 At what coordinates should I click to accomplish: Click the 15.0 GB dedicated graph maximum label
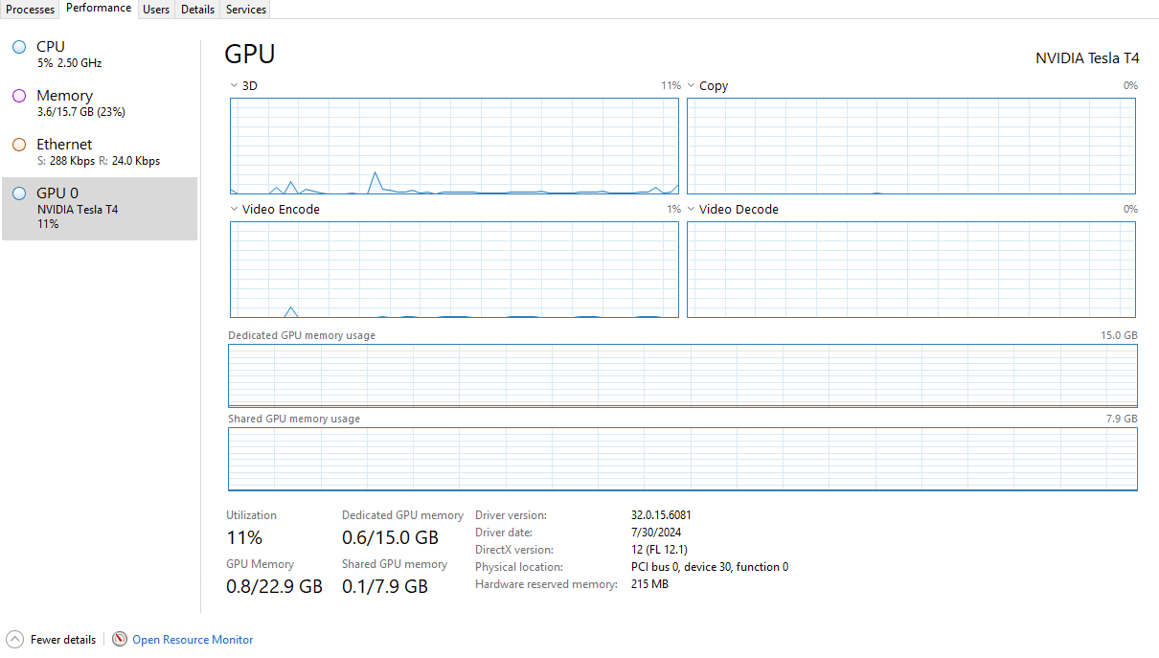point(1119,336)
